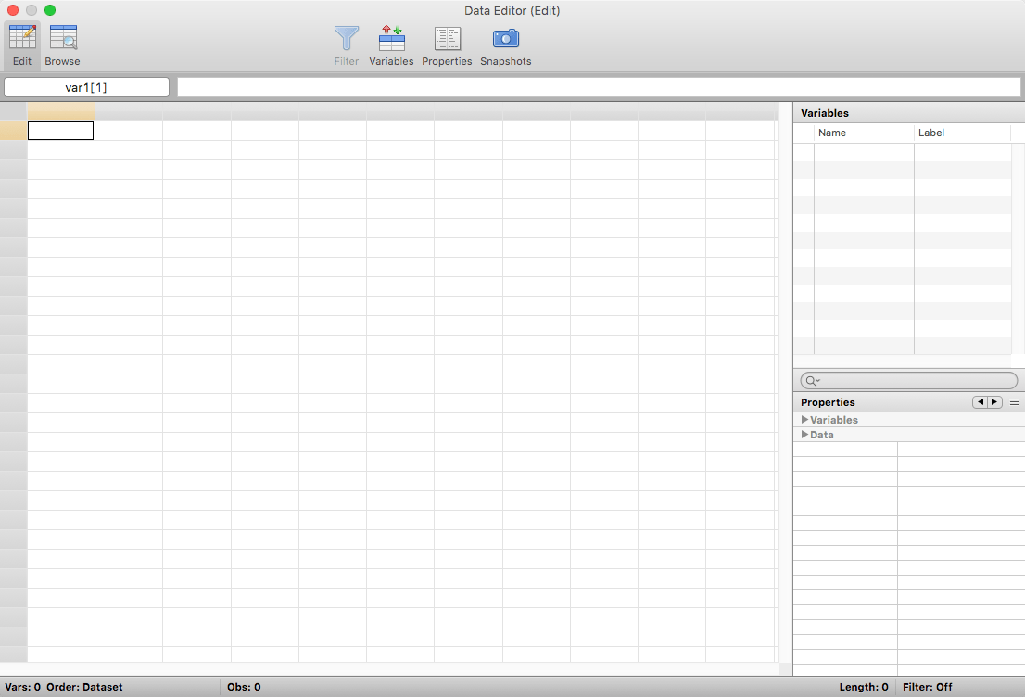This screenshot has width=1025, height=697.
Task: Click 'Vars: 0' in status bar
Action: tap(23, 687)
